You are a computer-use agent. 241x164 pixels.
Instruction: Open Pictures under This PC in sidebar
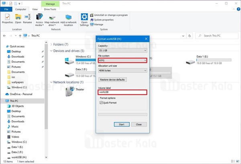14,132
